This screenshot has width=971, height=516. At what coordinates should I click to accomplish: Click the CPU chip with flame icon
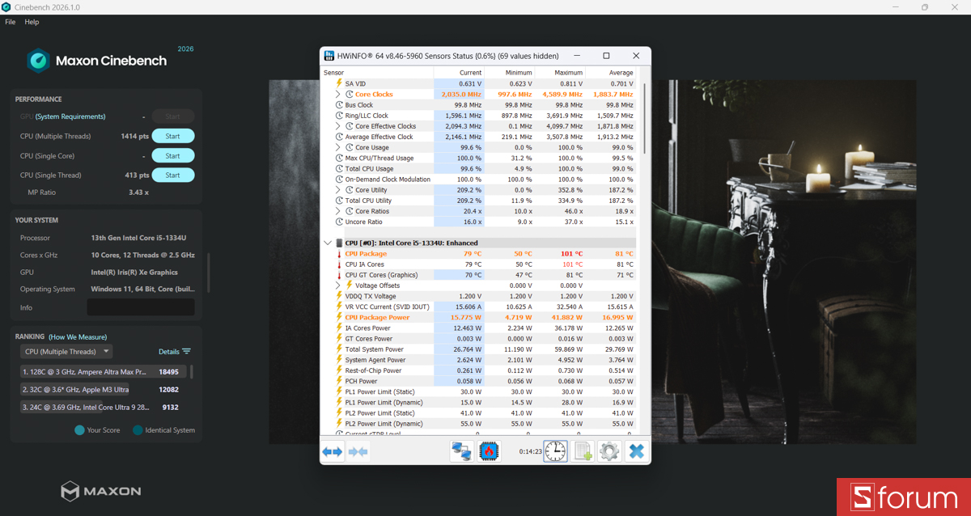[x=489, y=451]
